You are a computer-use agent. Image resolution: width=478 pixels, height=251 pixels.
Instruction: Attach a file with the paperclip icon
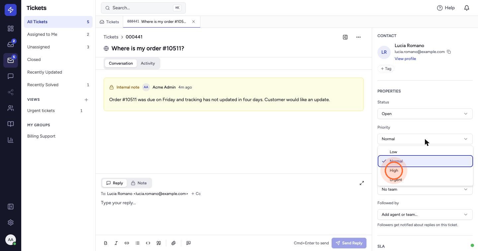[173, 243]
